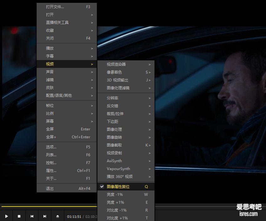
Task: Open the 字幕 submenu
Action: [67, 56]
